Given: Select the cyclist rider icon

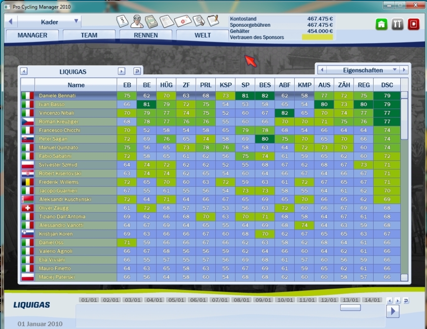Looking at the screenshot, I should 136,20.
